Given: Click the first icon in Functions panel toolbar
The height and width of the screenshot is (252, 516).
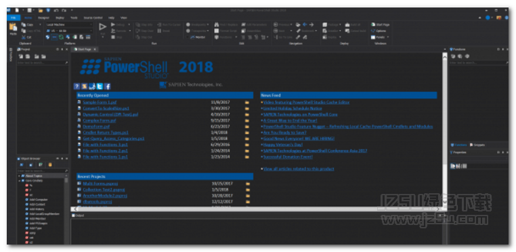Looking at the screenshot, I should 453,57.
